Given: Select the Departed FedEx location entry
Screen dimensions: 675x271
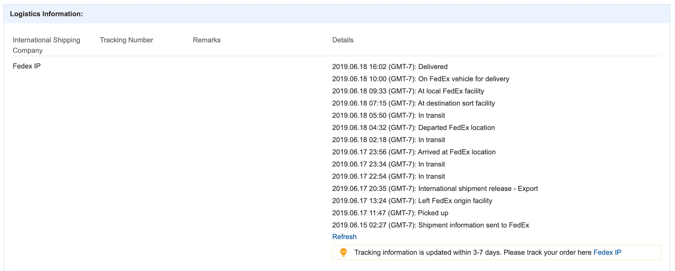Looking at the screenshot, I should (413, 128).
